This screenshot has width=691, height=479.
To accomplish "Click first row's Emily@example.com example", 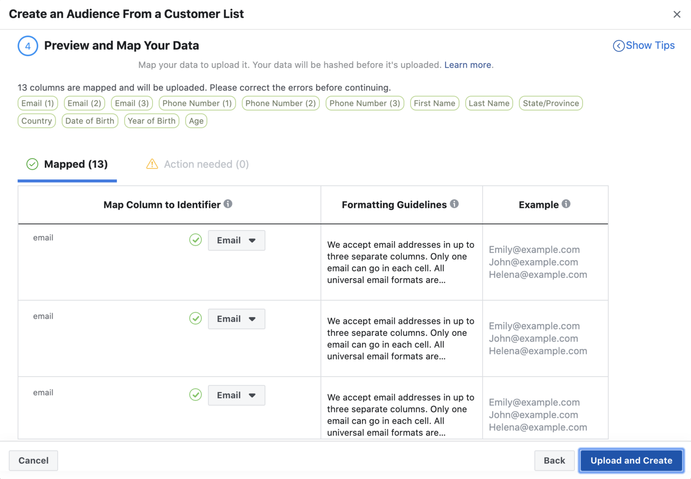I will pyautogui.click(x=534, y=250).
